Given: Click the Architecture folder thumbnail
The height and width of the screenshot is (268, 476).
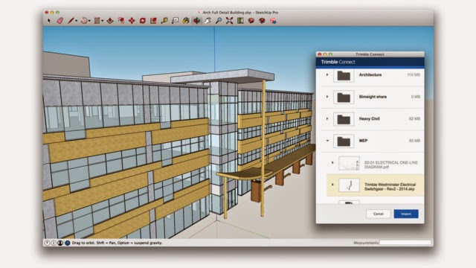Looking at the screenshot, I should click(344, 75).
